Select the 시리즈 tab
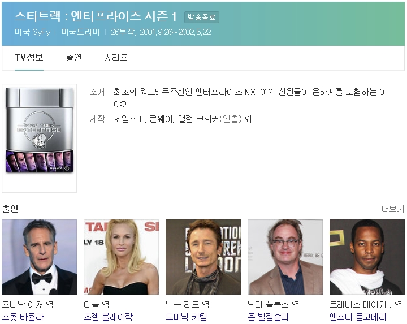The image size is (407, 324). (x=116, y=58)
